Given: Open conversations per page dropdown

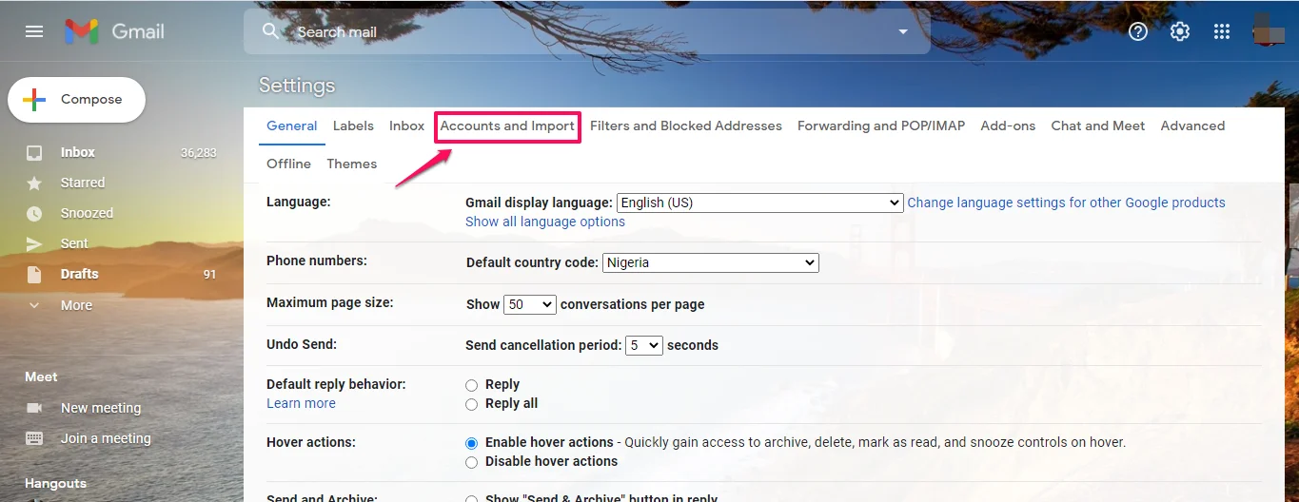Looking at the screenshot, I should 530,304.
